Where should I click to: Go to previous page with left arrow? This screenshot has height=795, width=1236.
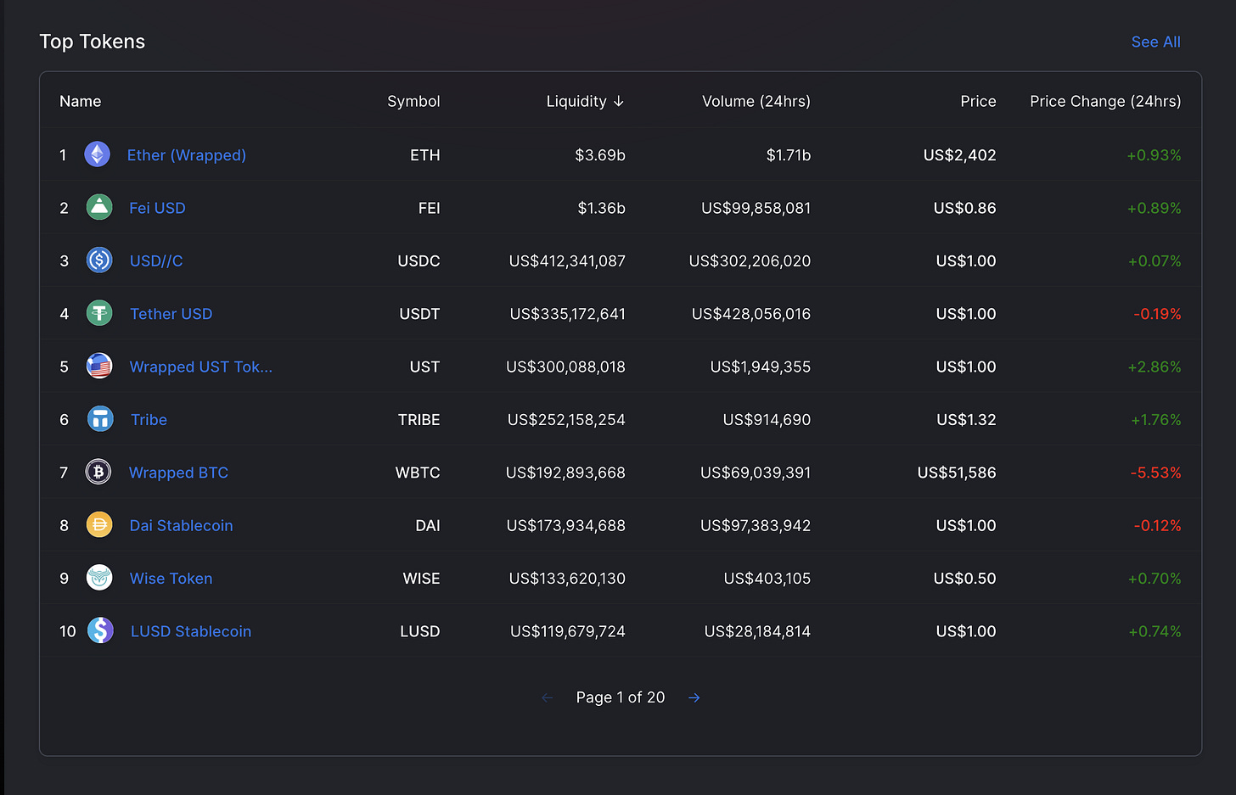tap(547, 697)
